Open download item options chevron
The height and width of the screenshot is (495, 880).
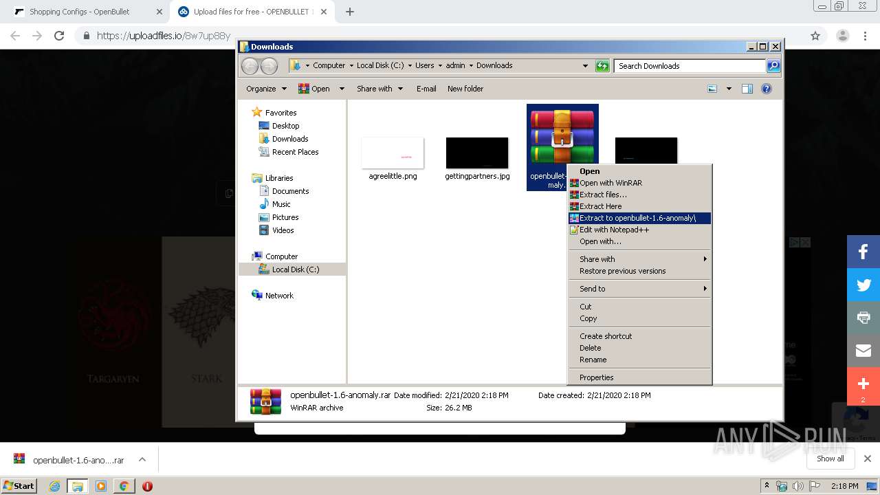(142, 459)
